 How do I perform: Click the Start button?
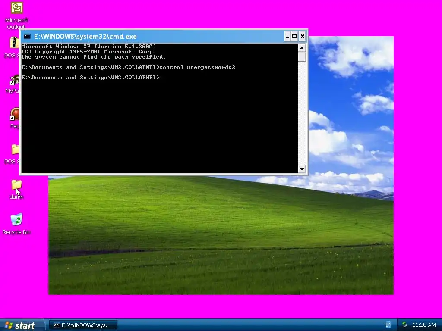[x=22, y=325]
